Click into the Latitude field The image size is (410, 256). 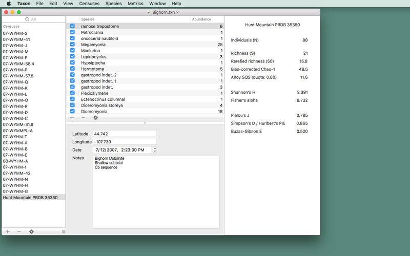coord(125,134)
